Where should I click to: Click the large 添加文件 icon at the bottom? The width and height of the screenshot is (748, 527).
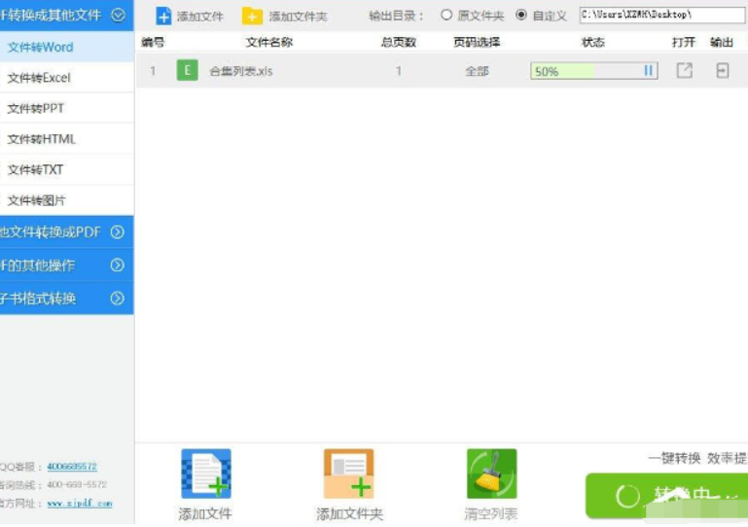[x=206, y=474]
